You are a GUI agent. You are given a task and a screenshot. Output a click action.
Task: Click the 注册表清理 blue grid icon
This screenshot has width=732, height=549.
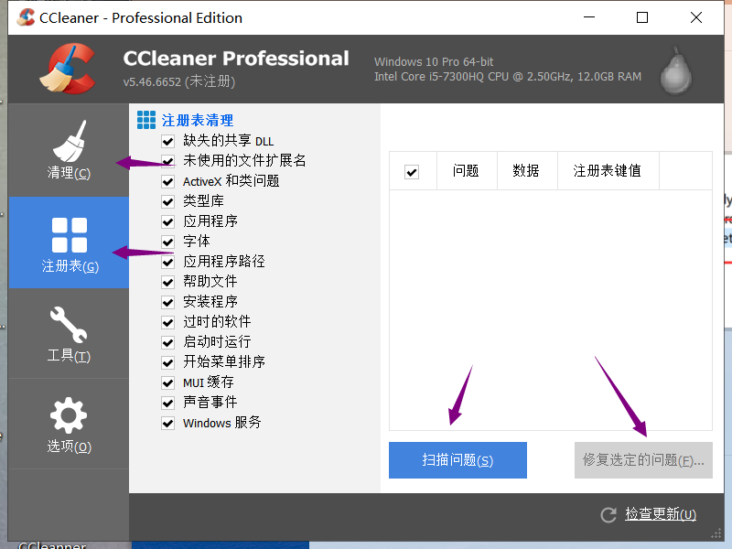(146, 120)
